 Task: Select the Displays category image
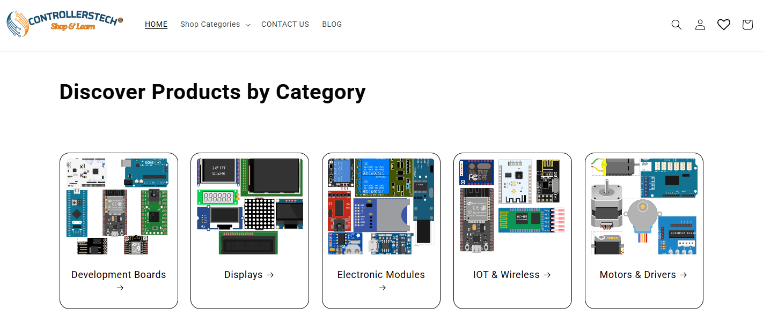(250, 206)
